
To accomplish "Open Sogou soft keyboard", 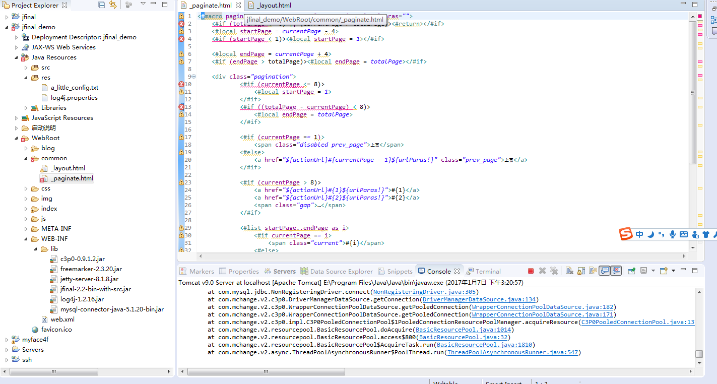I will (x=684, y=234).
